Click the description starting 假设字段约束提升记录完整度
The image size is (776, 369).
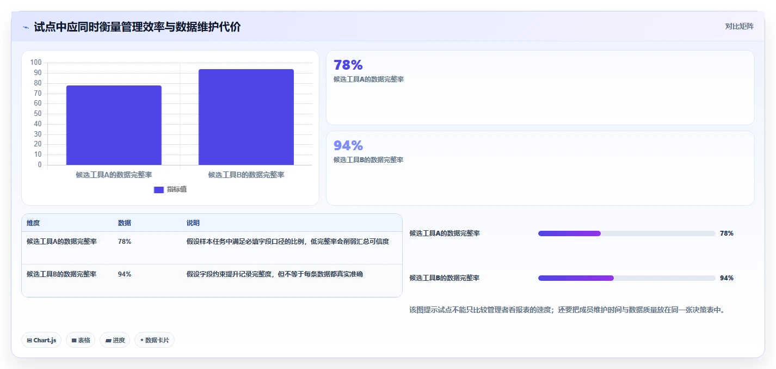(x=275, y=274)
